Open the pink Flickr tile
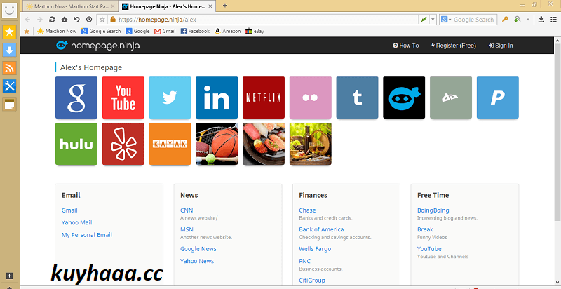This screenshot has width=561, height=289. click(311, 98)
